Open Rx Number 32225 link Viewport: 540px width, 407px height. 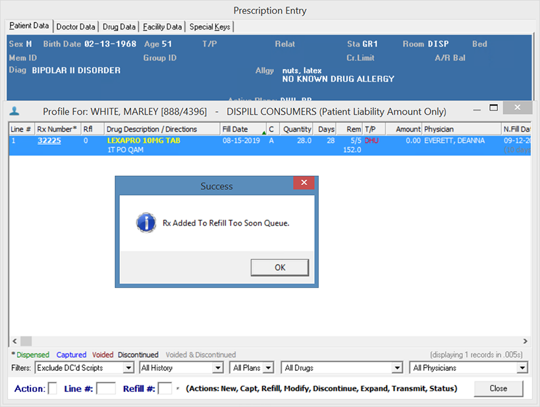click(x=49, y=141)
